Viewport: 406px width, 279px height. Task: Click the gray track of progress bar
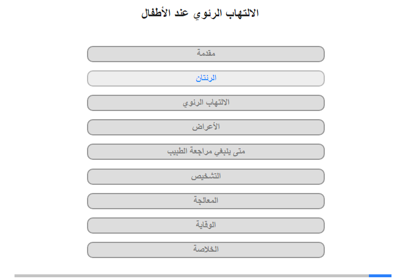[x=191, y=276]
